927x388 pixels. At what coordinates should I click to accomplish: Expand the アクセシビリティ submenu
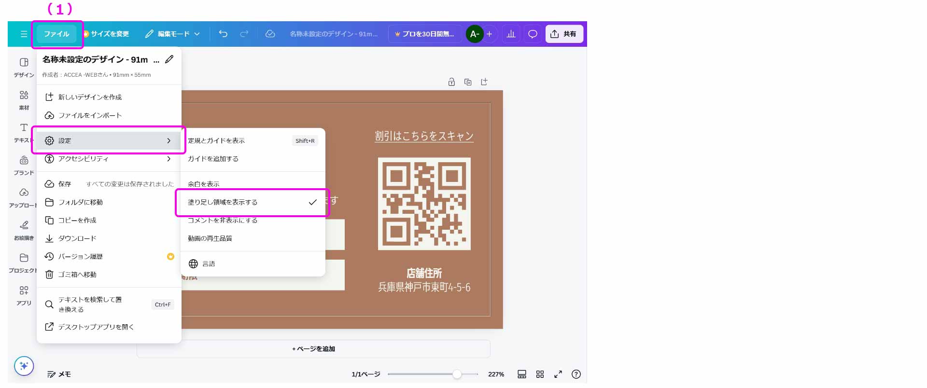point(109,159)
